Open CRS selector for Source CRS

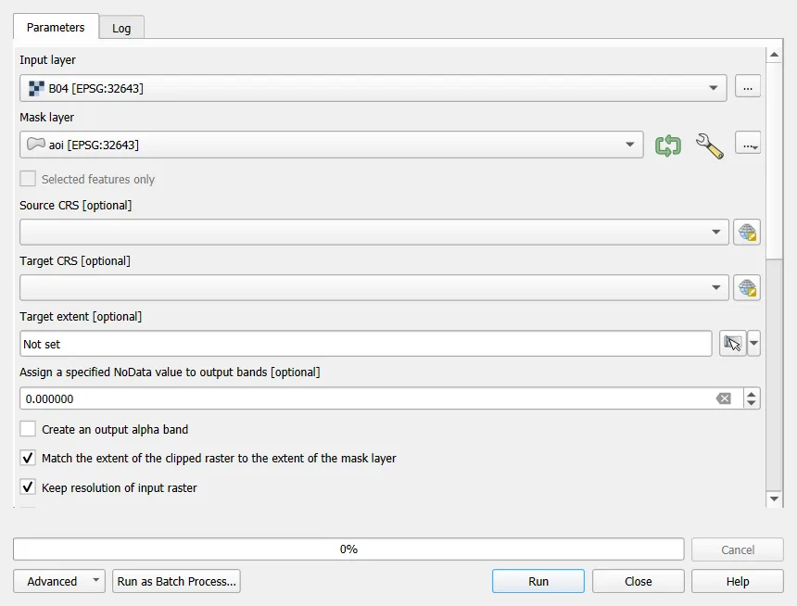pyautogui.click(x=747, y=233)
